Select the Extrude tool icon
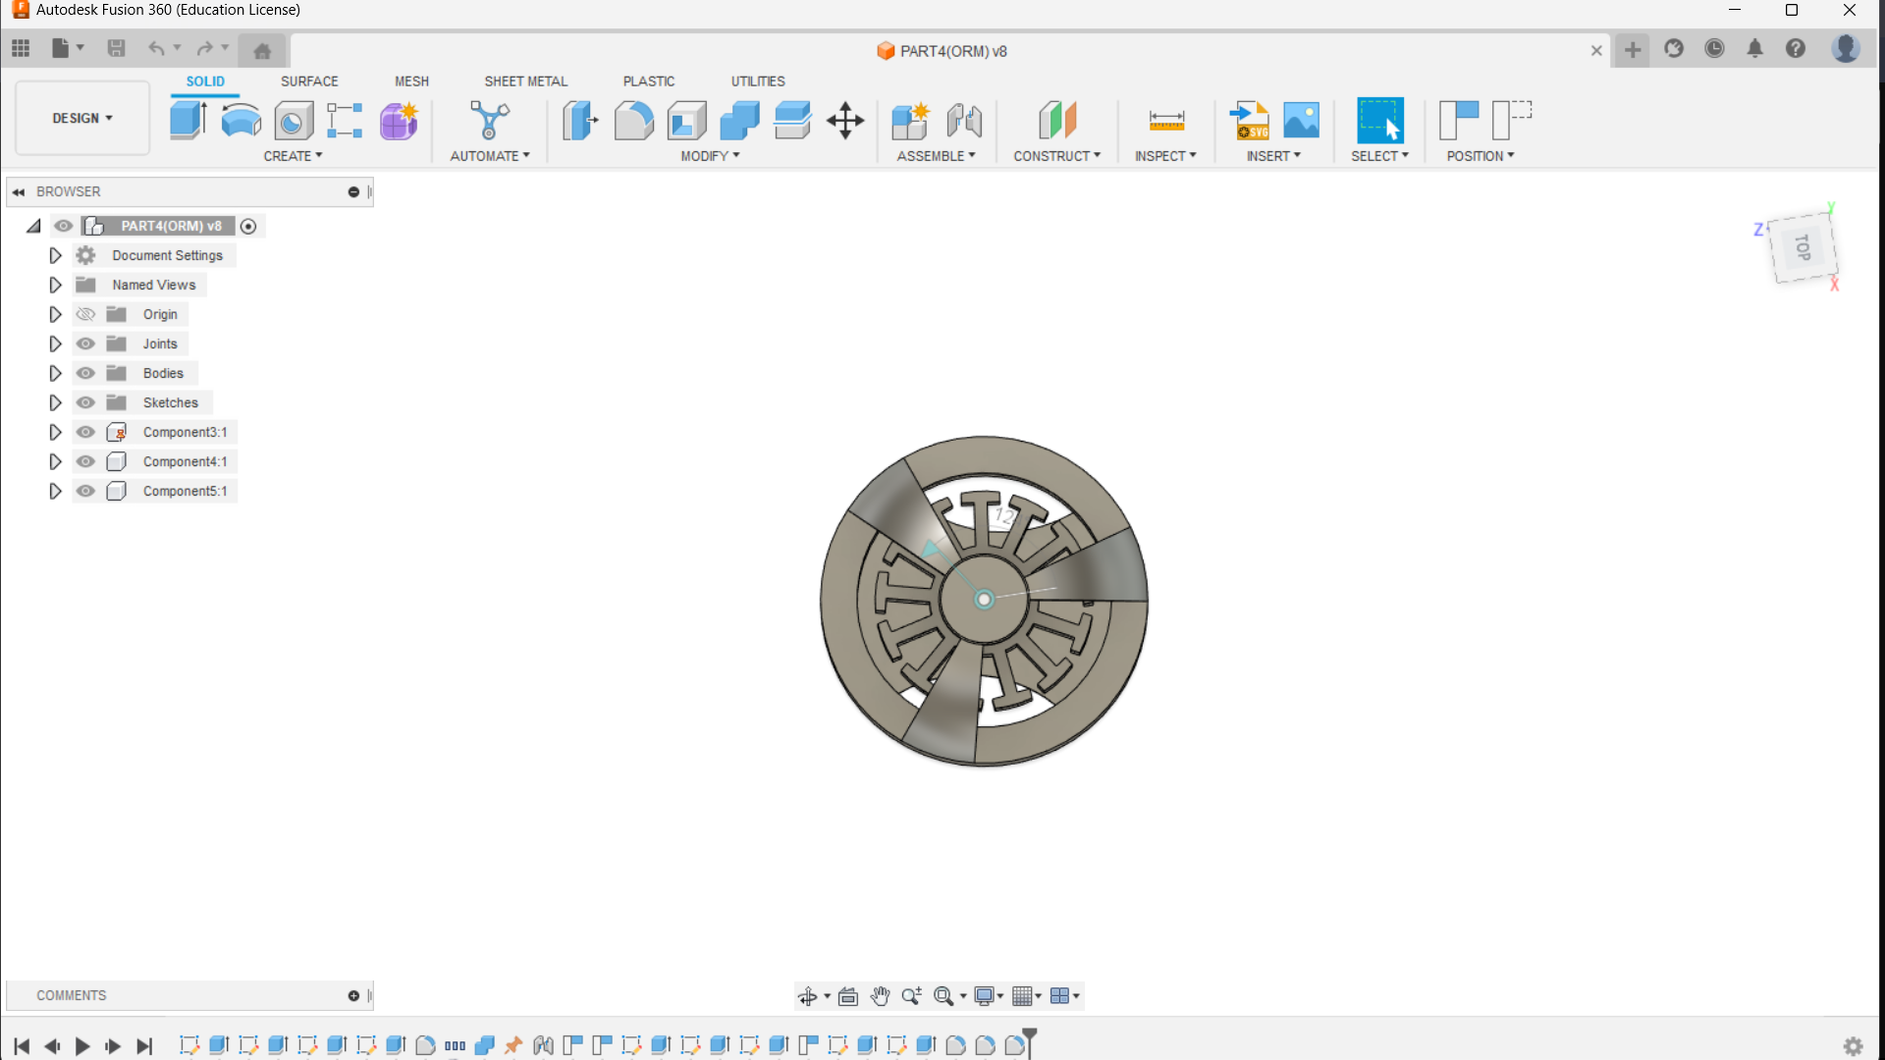 188,120
